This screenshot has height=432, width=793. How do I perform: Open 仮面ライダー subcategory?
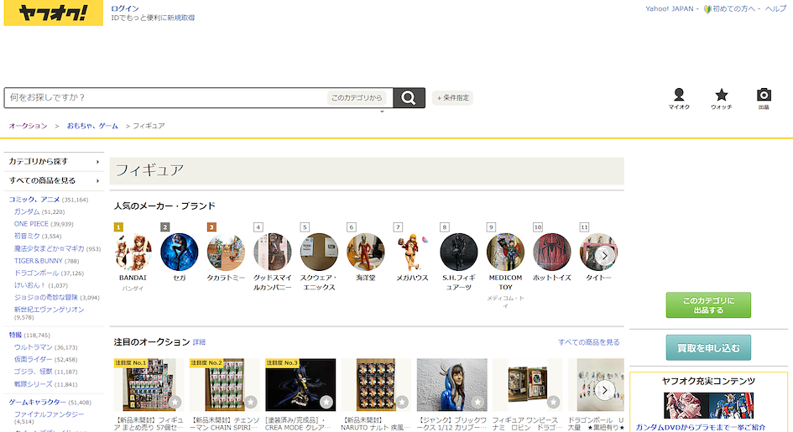[x=34, y=359]
